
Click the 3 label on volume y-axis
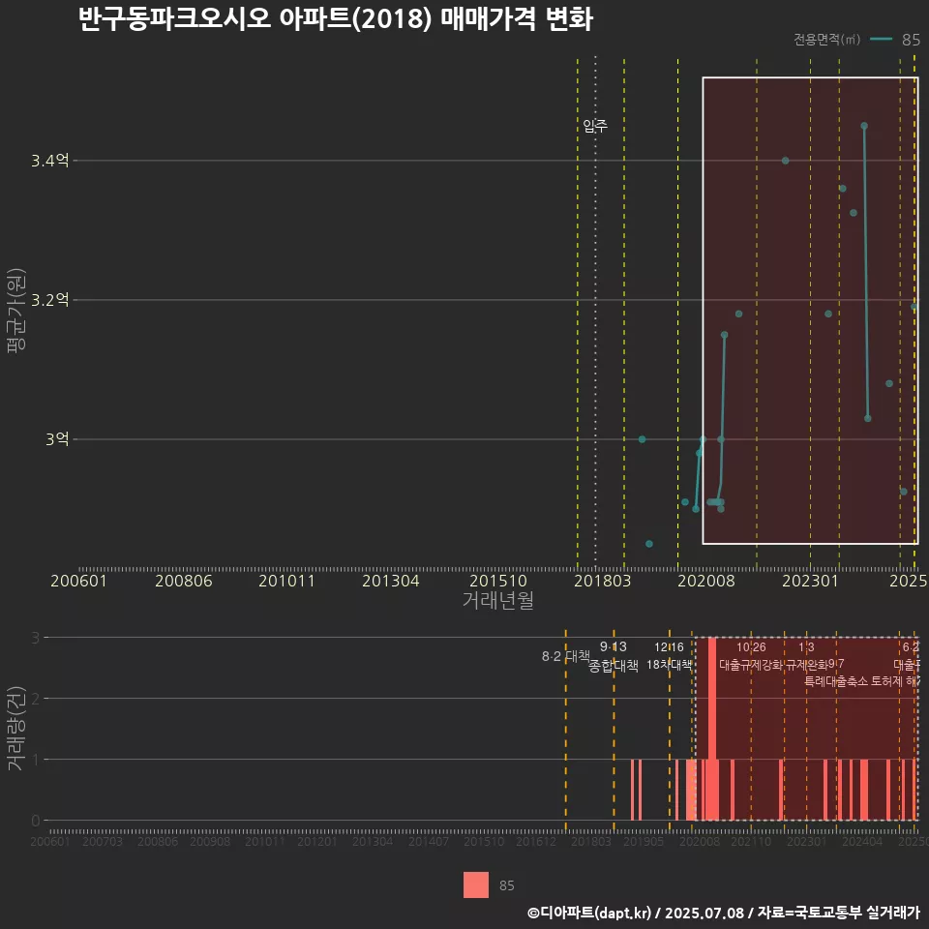point(36,638)
